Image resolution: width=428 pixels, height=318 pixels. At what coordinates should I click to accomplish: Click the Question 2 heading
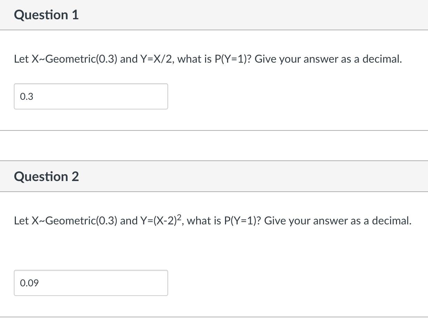click(47, 177)
